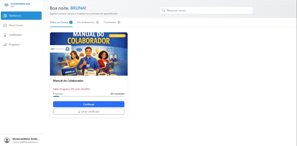This screenshot has height=146, width=297.
Task: Click the user avatar icon
Action: pos(7,140)
